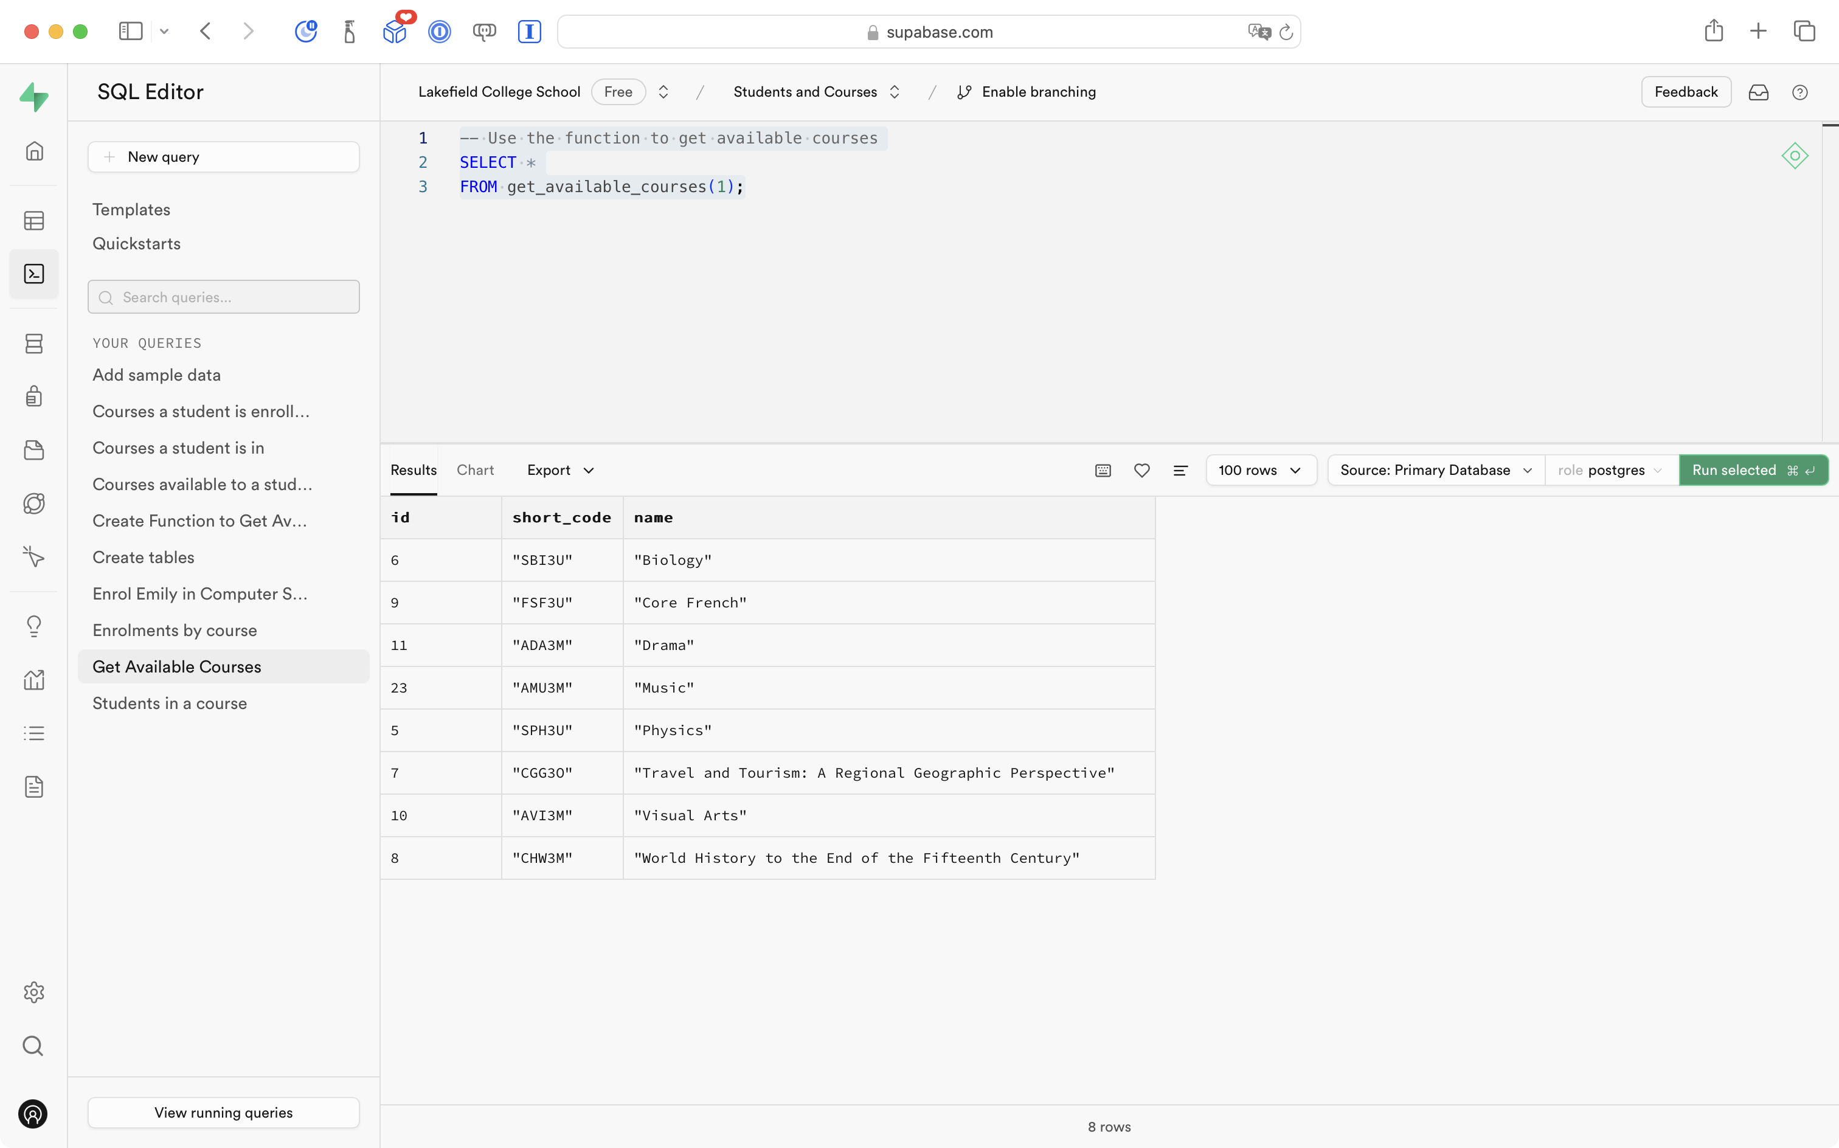This screenshot has height=1148, width=1839.
Task: Switch to the Chart tab
Action: (x=476, y=471)
